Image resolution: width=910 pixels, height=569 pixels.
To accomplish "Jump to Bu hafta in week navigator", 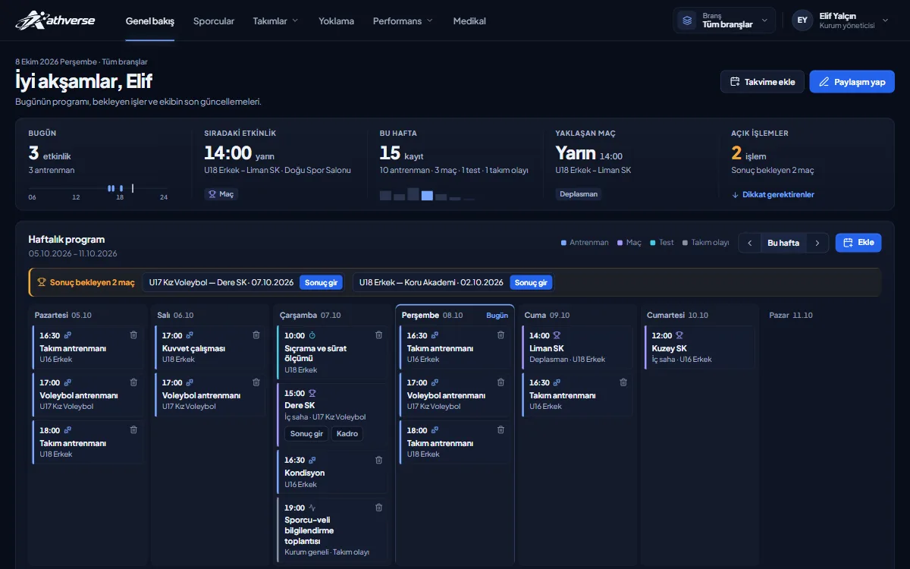I will click(x=783, y=243).
